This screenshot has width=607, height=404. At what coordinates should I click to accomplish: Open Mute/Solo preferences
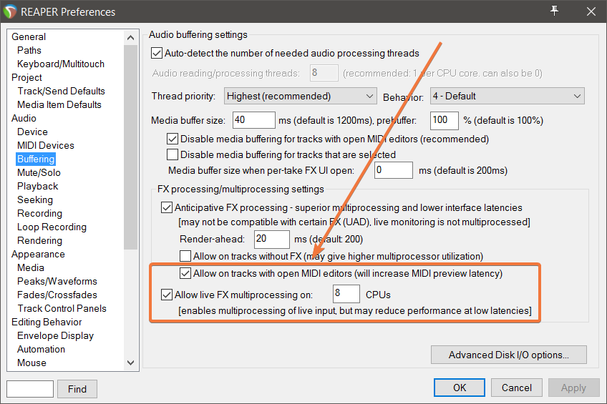coord(39,172)
